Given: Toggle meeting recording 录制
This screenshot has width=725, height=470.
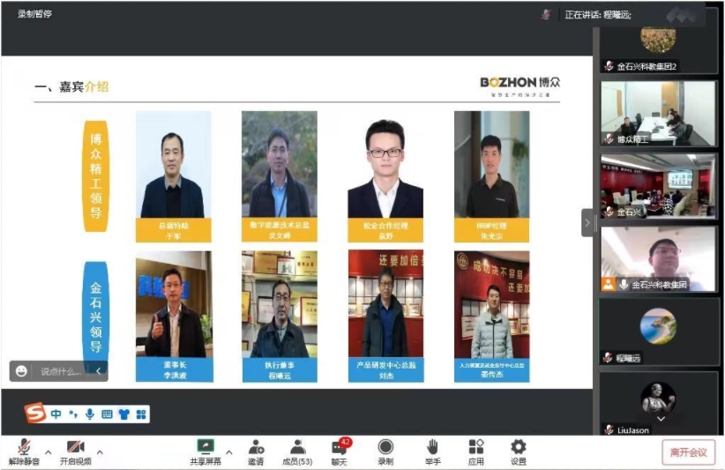Looking at the screenshot, I should [x=385, y=452].
